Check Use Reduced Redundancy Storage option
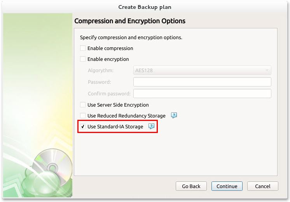Image resolution: width=290 pixels, height=202 pixels. tap(83, 116)
